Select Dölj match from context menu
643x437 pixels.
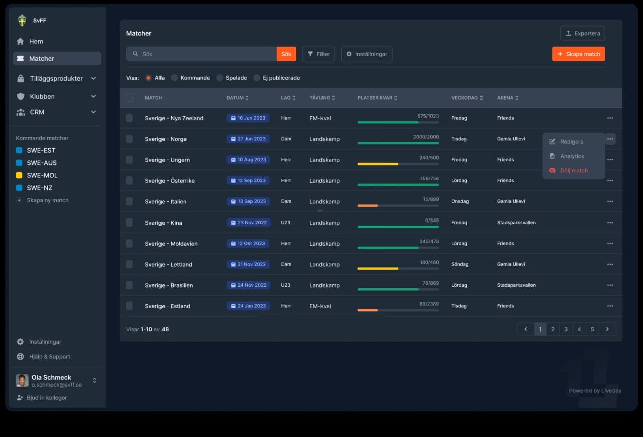[x=573, y=171]
